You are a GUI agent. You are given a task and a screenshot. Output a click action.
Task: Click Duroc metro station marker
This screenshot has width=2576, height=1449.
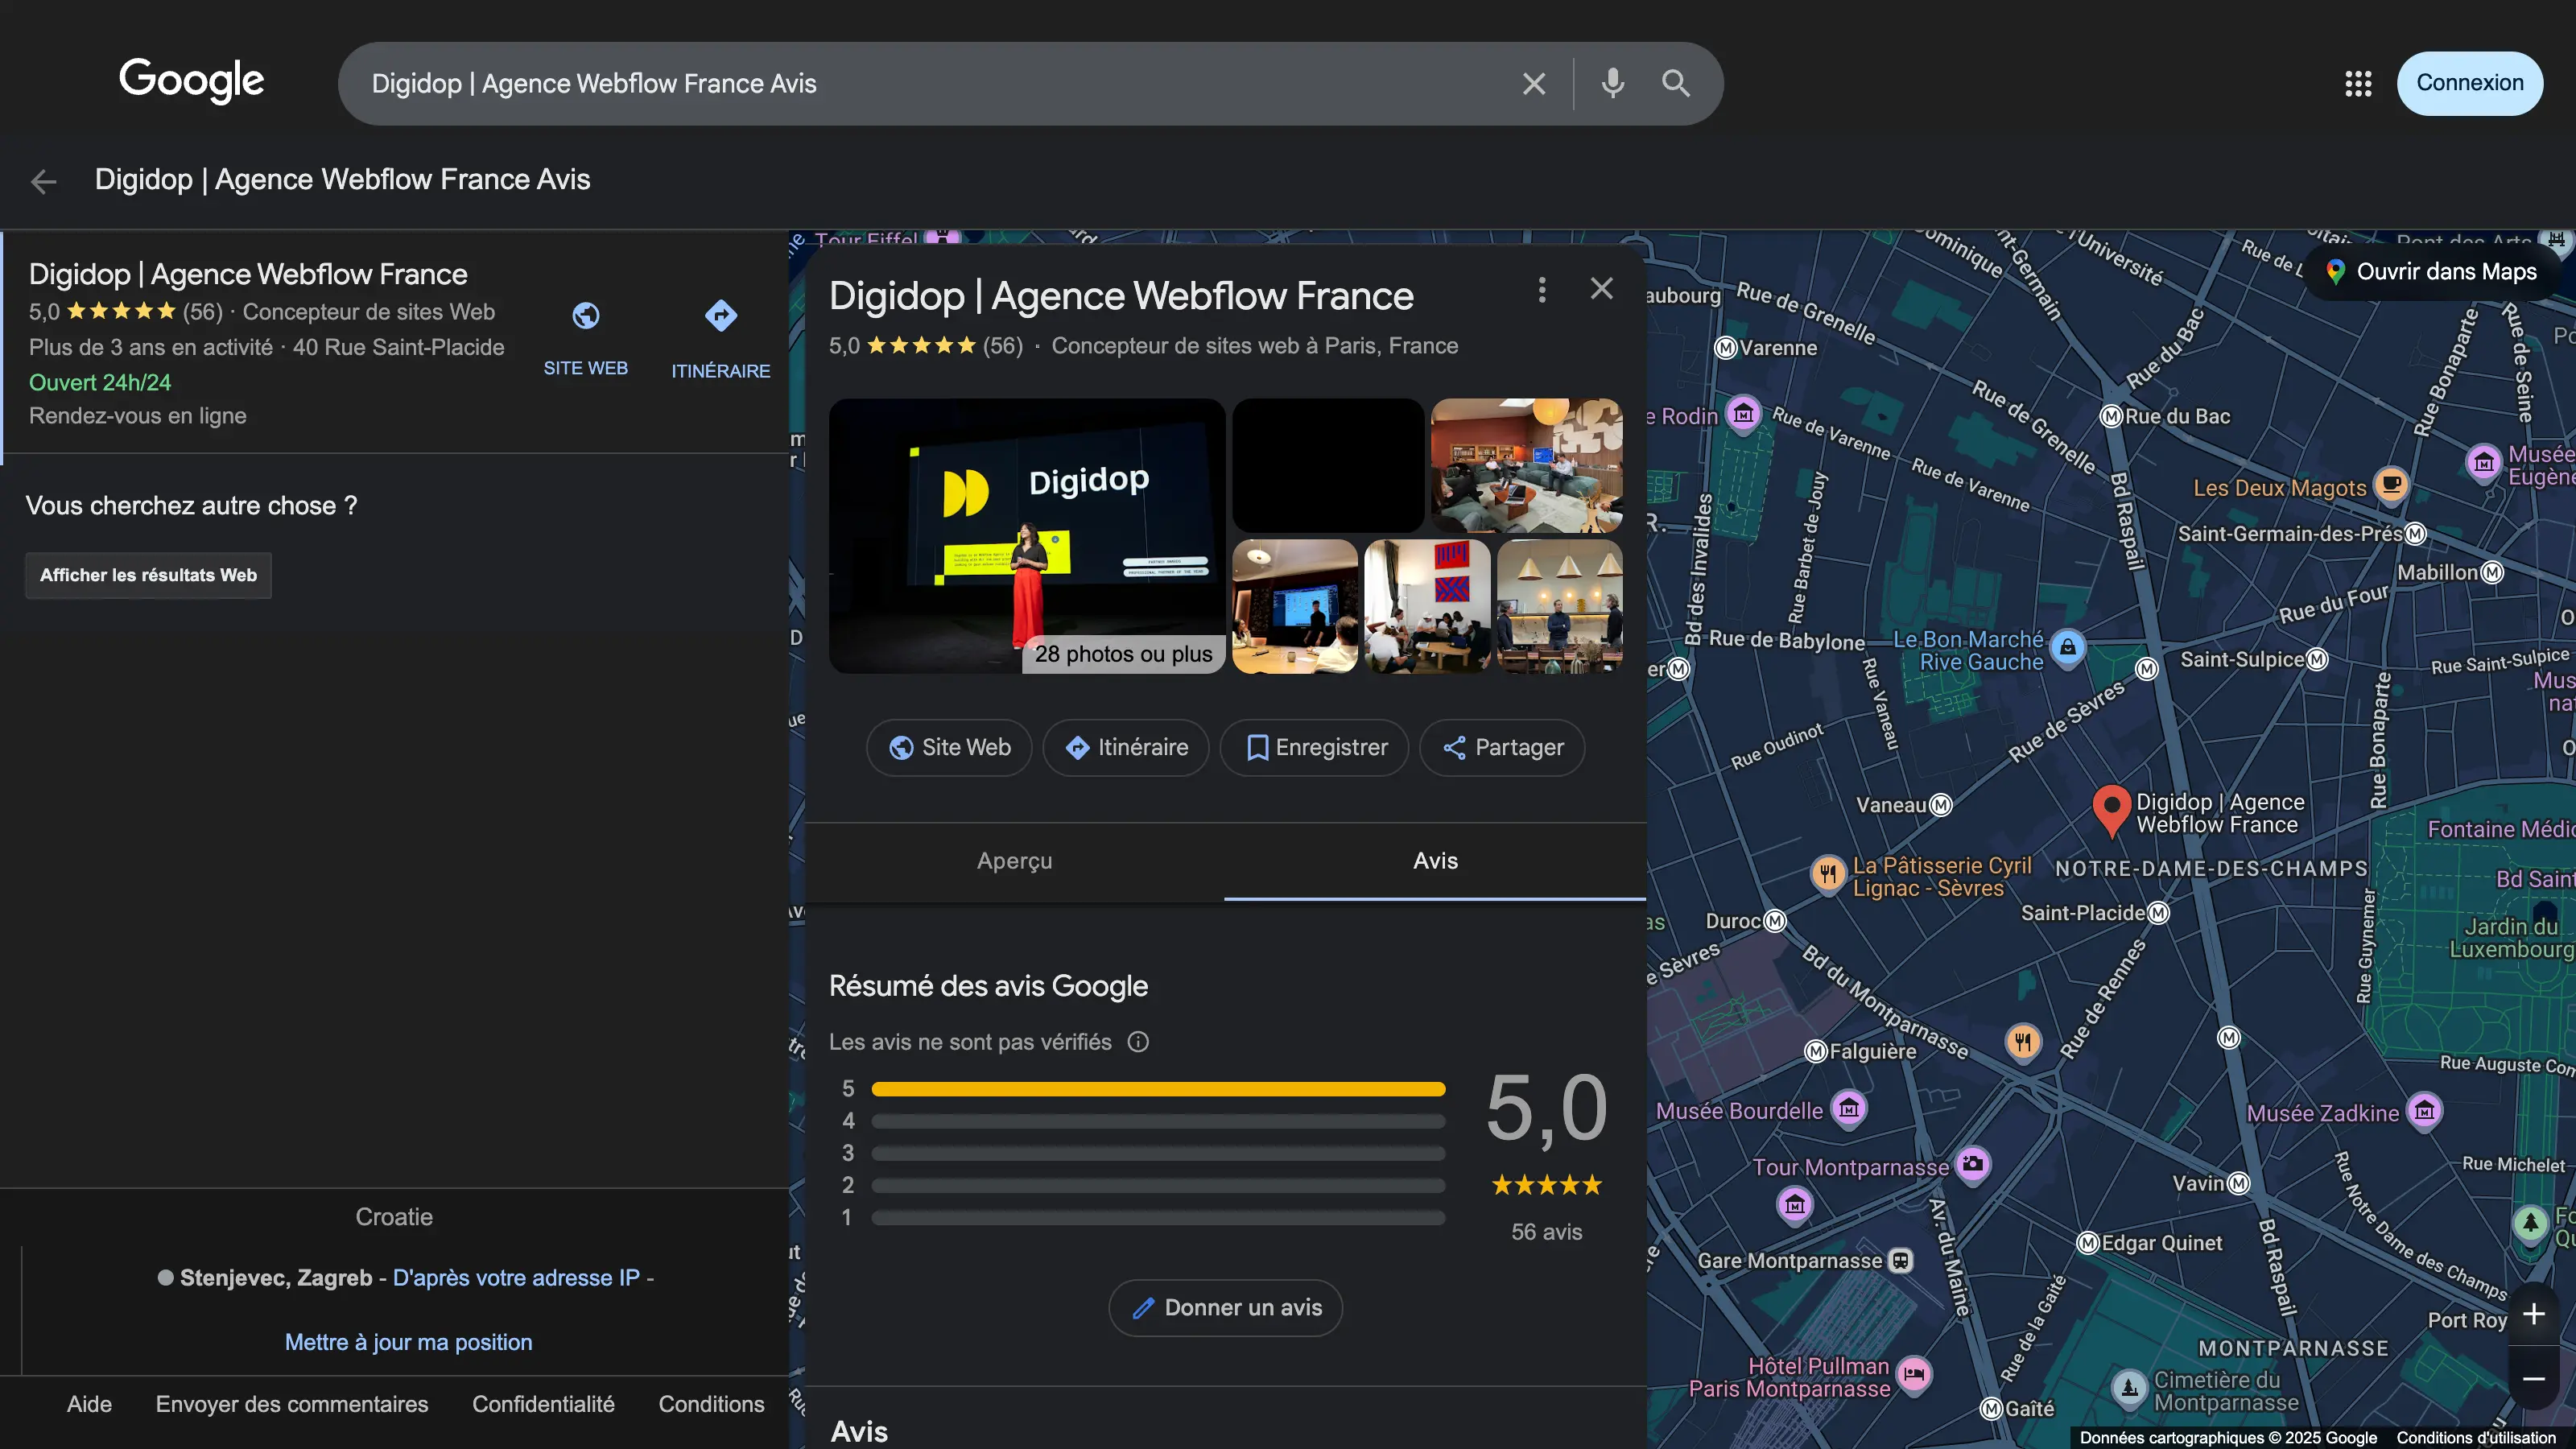click(x=1774, y=921)
